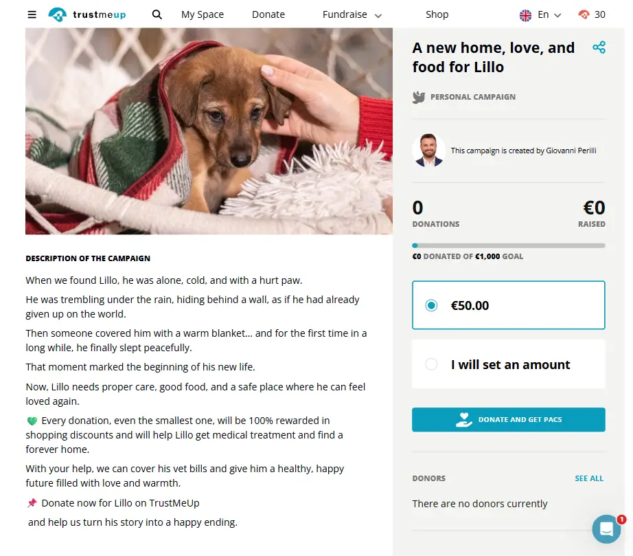Open the Shop menu item

tap(437, 14)
